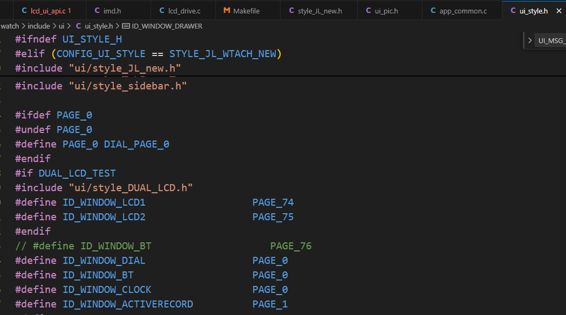Click the C icon on lcd_ui_api.c tab
The image size is (566, 315).
[24, 10]
